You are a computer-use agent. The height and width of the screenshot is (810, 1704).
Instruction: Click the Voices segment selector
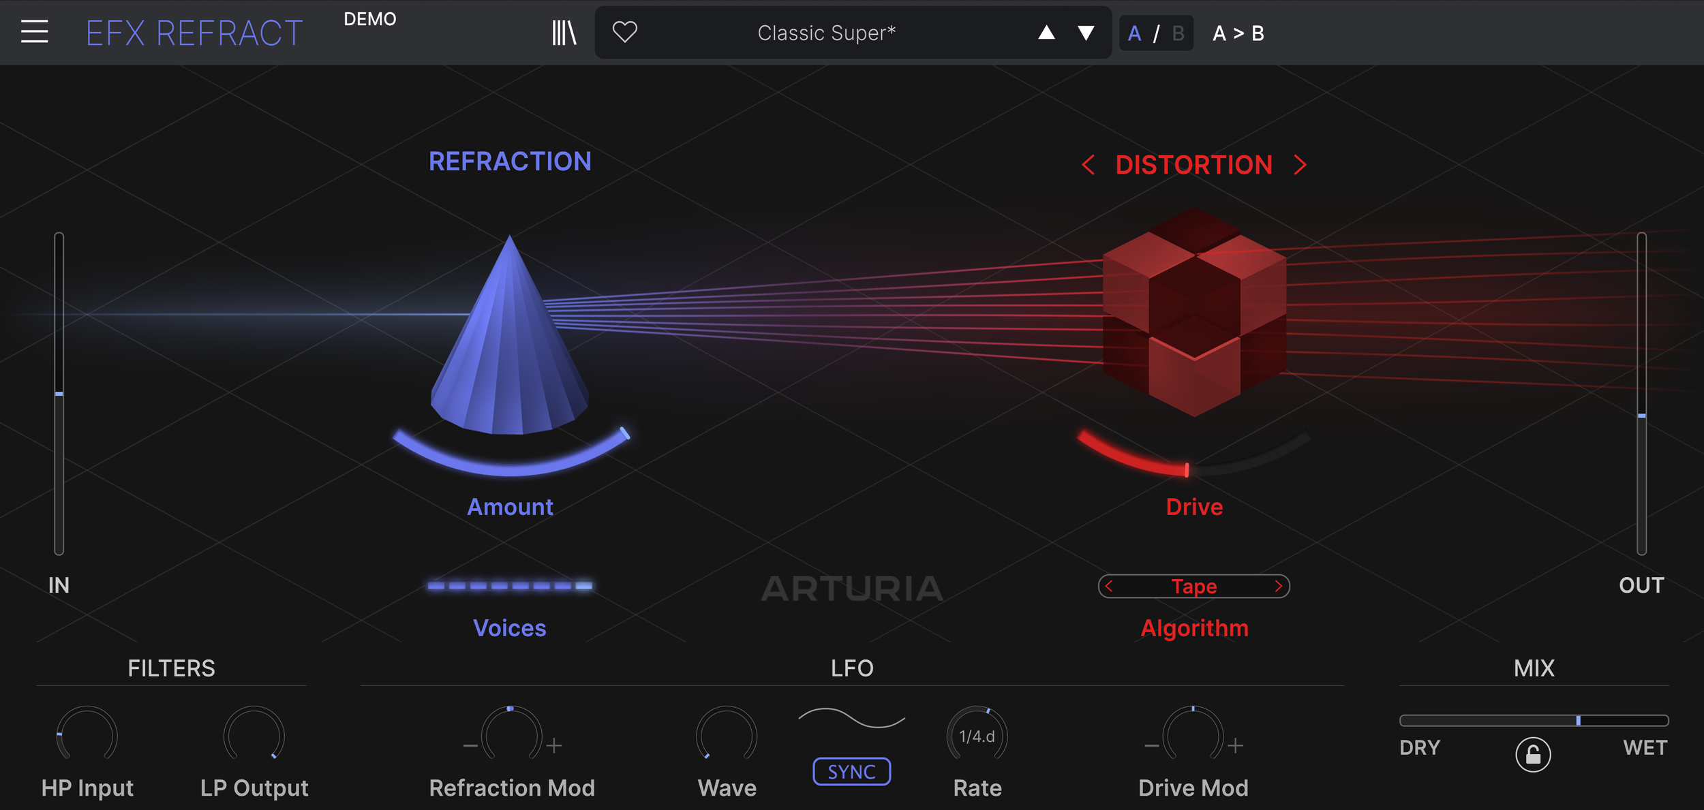coord(510,586)
